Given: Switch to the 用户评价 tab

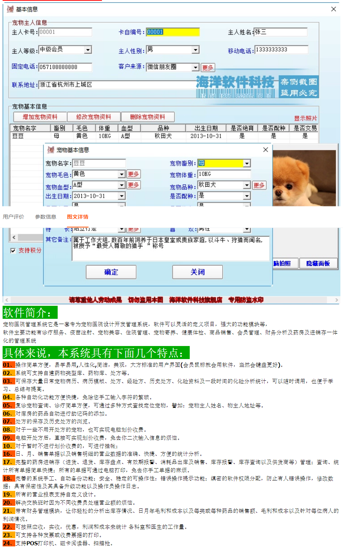Looking at the screenshot, I should pos(13,217).
